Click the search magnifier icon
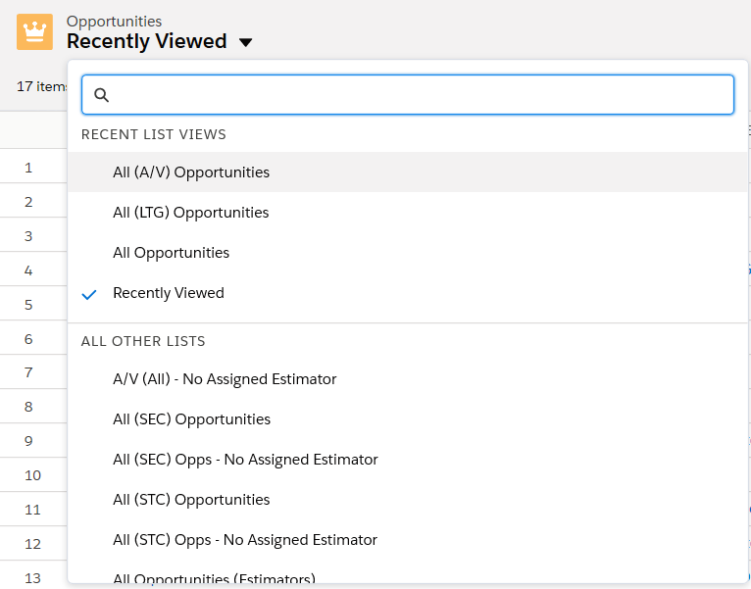Image resolution: width=751 pixels, height=589 pixels. (101, 95)
